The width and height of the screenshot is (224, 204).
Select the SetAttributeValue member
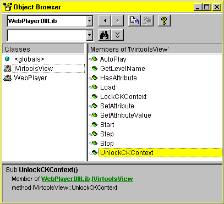[x=125, y=115]
